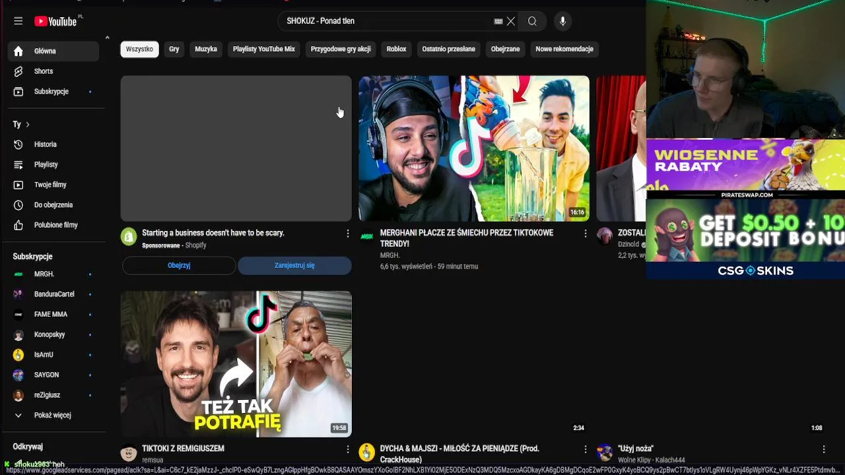Click Wolne Klipy channel avatar
Screen dimensions: 845x475
[x=604, y=452]
